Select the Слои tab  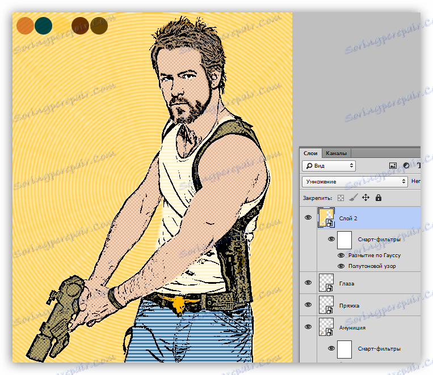[x=310, y=153]
